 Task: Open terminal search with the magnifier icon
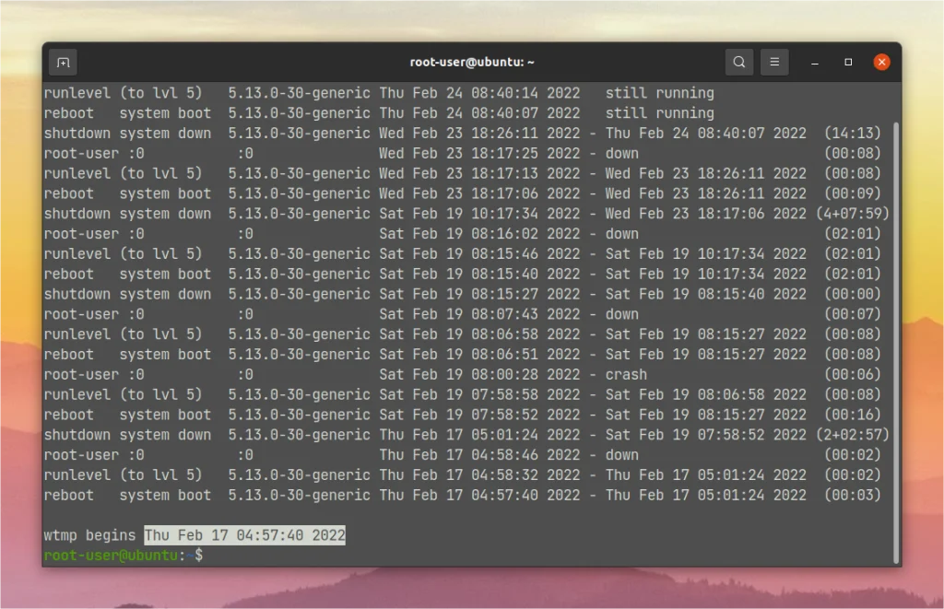click(x=738, y=62)
